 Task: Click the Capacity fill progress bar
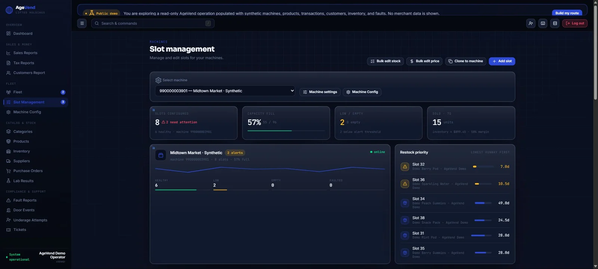[x=286, y=131]
